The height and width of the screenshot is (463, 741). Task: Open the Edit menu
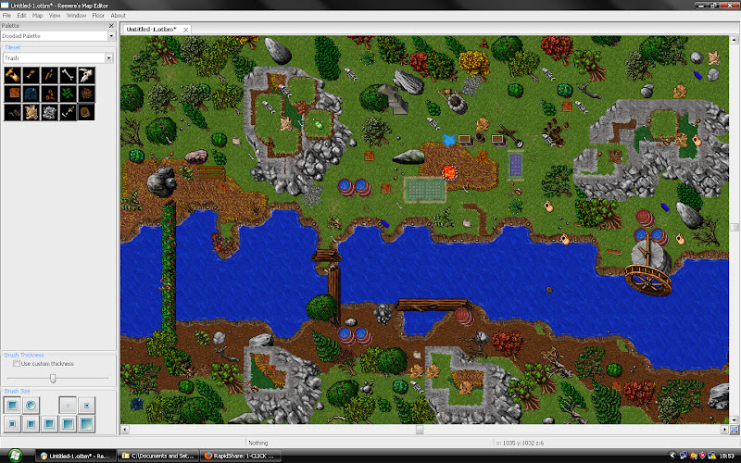coord(21,16)
